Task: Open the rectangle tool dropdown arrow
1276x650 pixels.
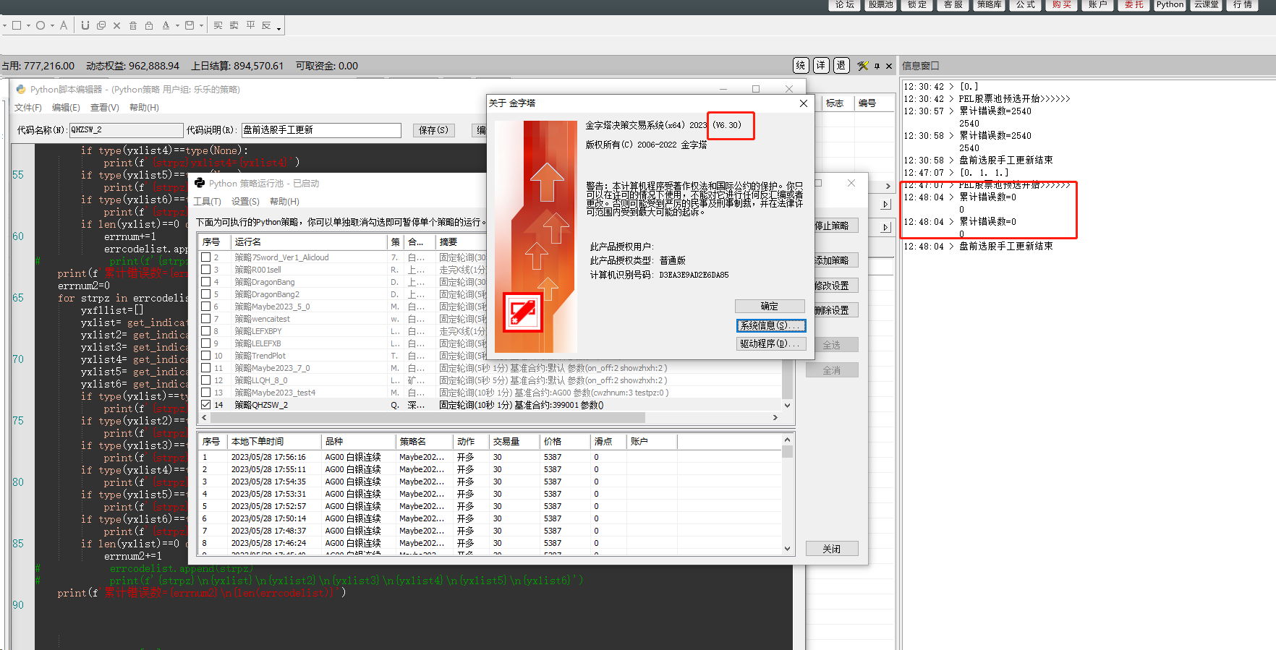Action: [x=28, y=26]
